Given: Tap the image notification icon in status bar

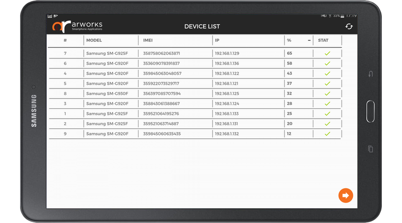Looking at the screenshot, I should click(x=50, y=16).
